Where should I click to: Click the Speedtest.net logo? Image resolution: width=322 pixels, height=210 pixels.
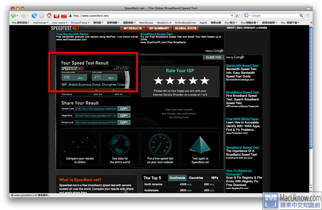pyautogui.click(x=65, y=28)
